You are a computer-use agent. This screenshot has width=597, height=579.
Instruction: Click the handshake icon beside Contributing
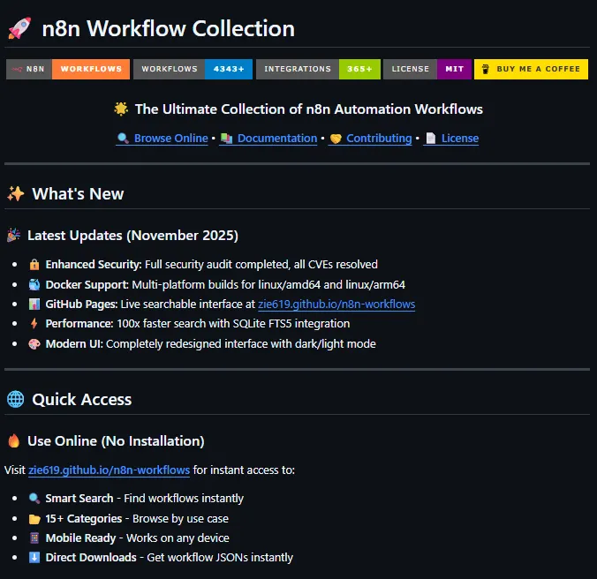336,139
